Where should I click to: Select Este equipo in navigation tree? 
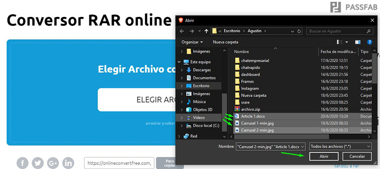pos(197,62)
